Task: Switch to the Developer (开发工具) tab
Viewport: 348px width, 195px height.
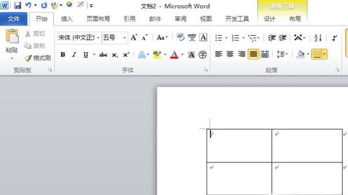Action: (237, 19)
